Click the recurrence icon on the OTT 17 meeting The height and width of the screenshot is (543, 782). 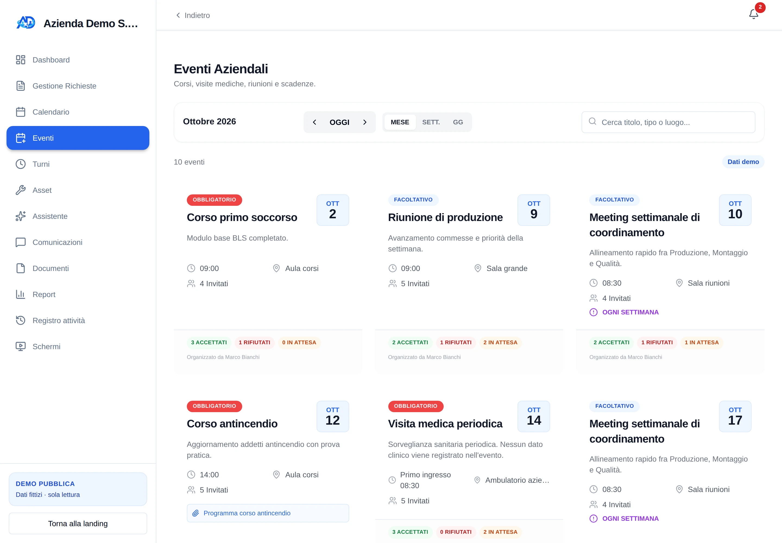tap(594, 519)
